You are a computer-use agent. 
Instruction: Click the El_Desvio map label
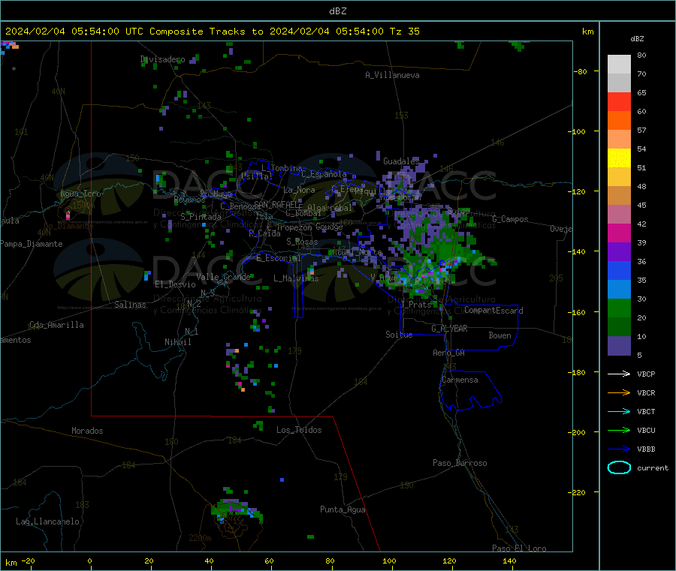176,284
